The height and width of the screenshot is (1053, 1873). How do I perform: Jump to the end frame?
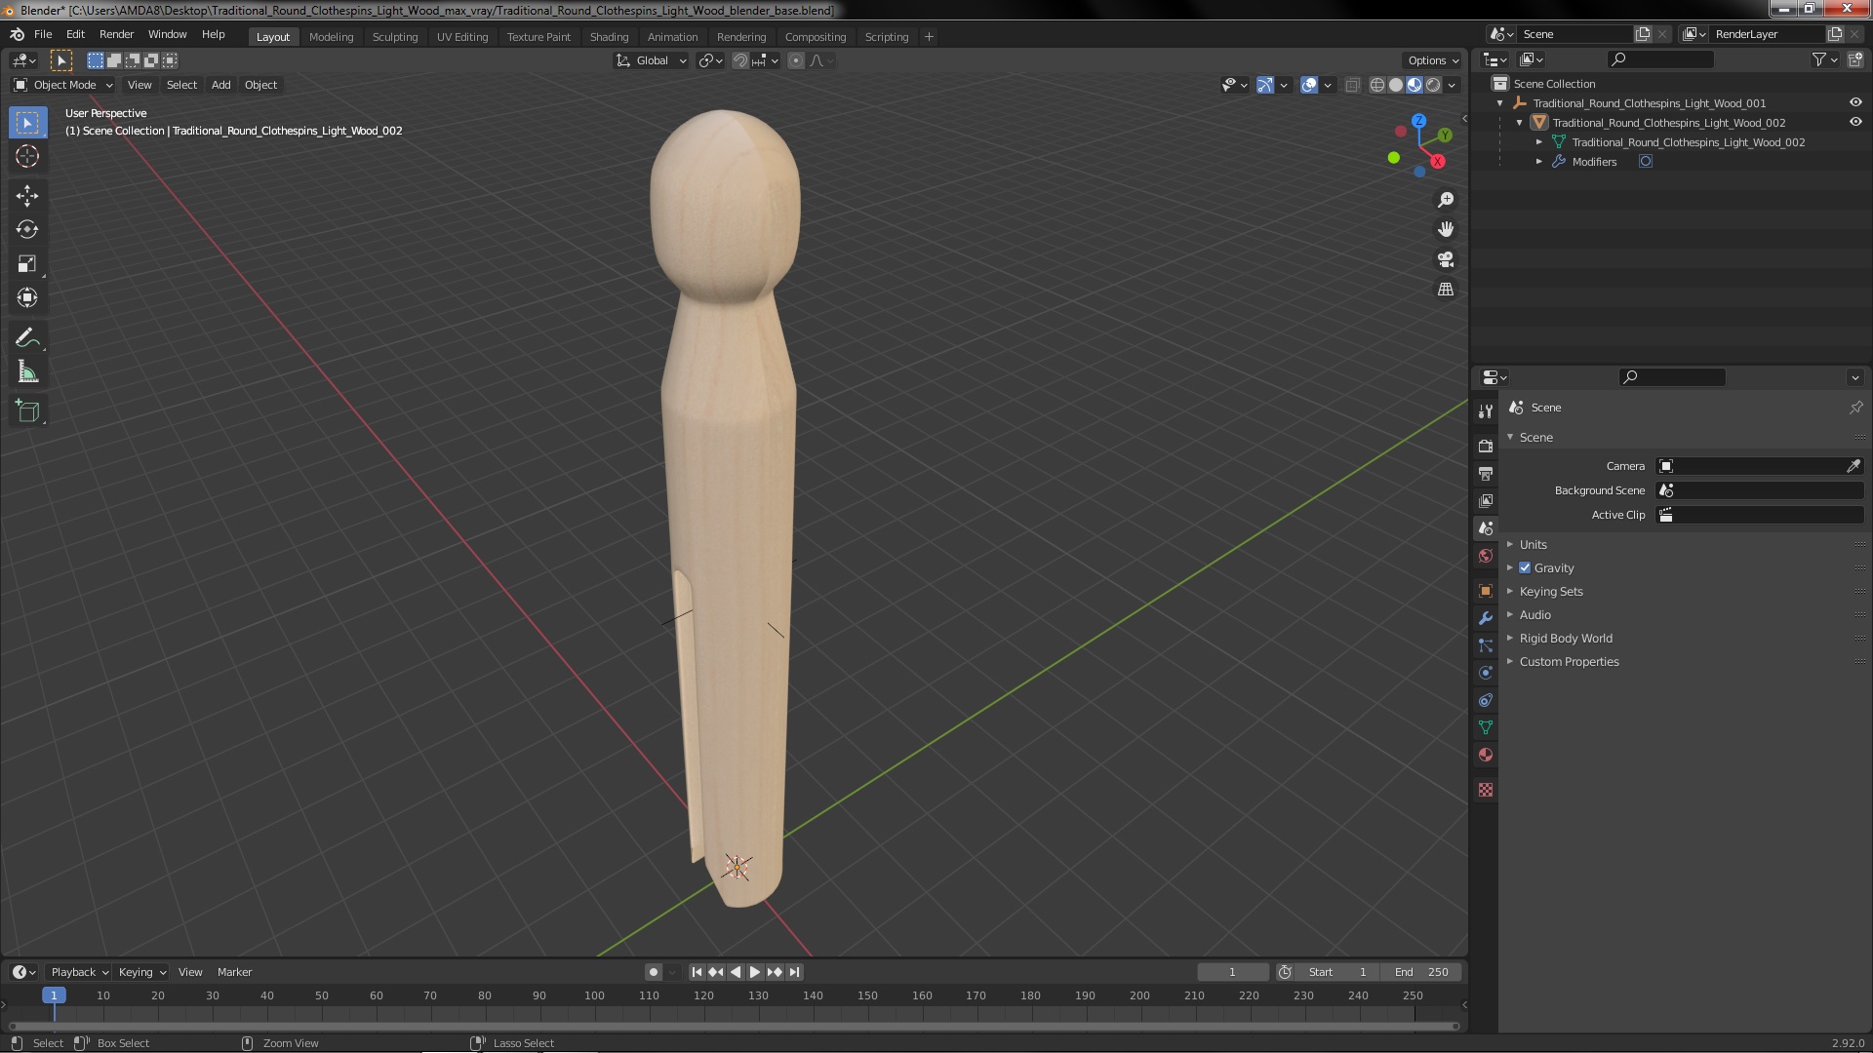[x=794, y=972]
